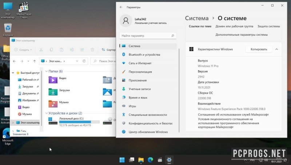Open Media Player Classic taskbar icon
291x165 pixels.
(160, 160)
